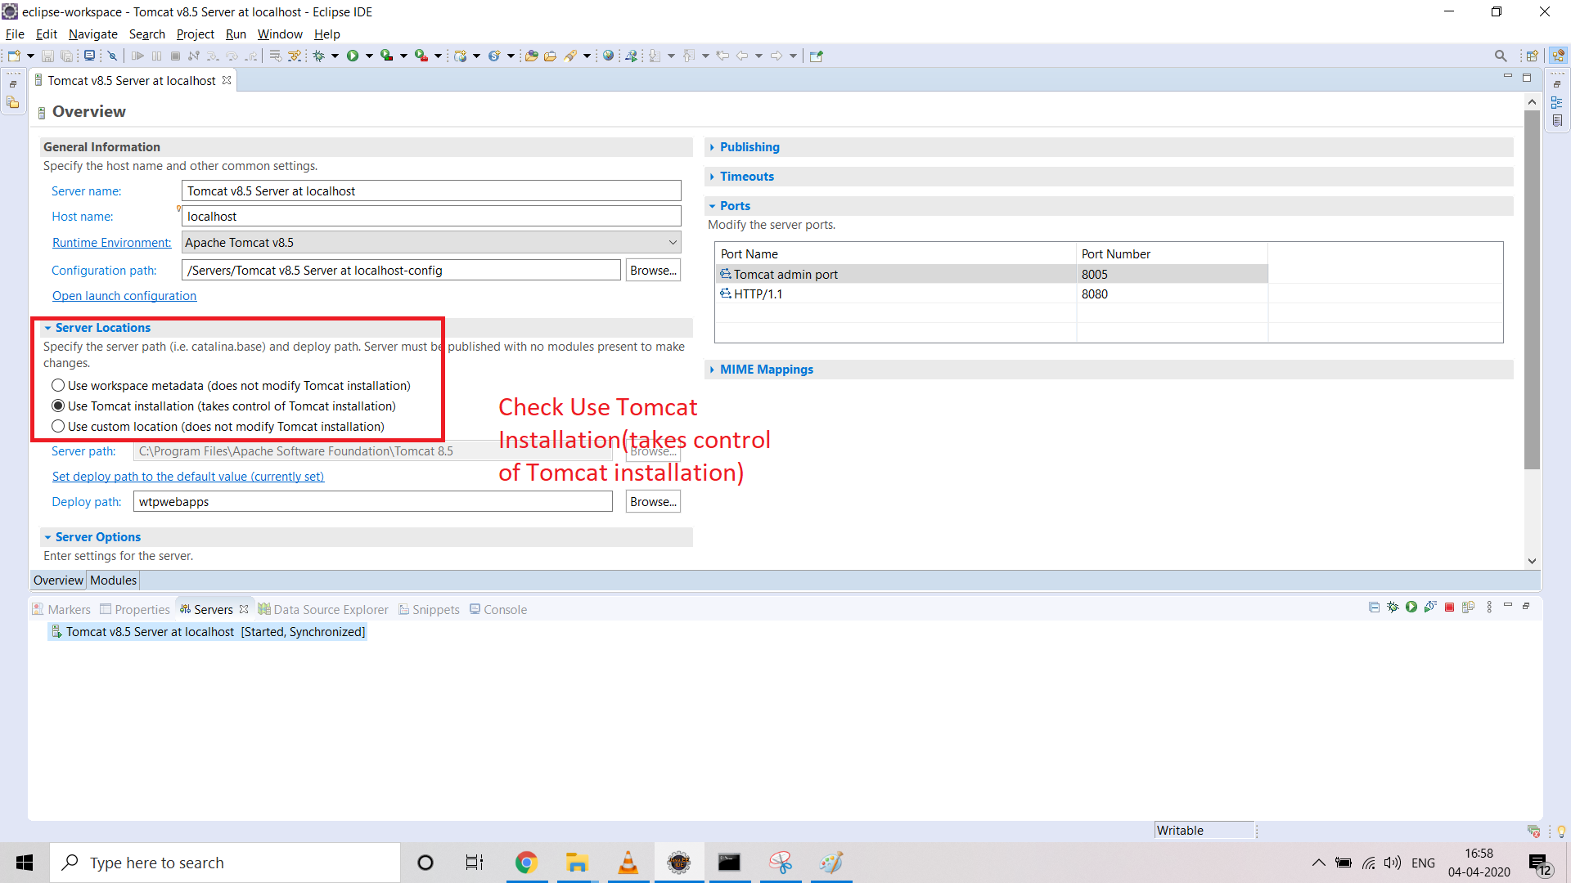Select Use workspace metadata radio option

58,385
